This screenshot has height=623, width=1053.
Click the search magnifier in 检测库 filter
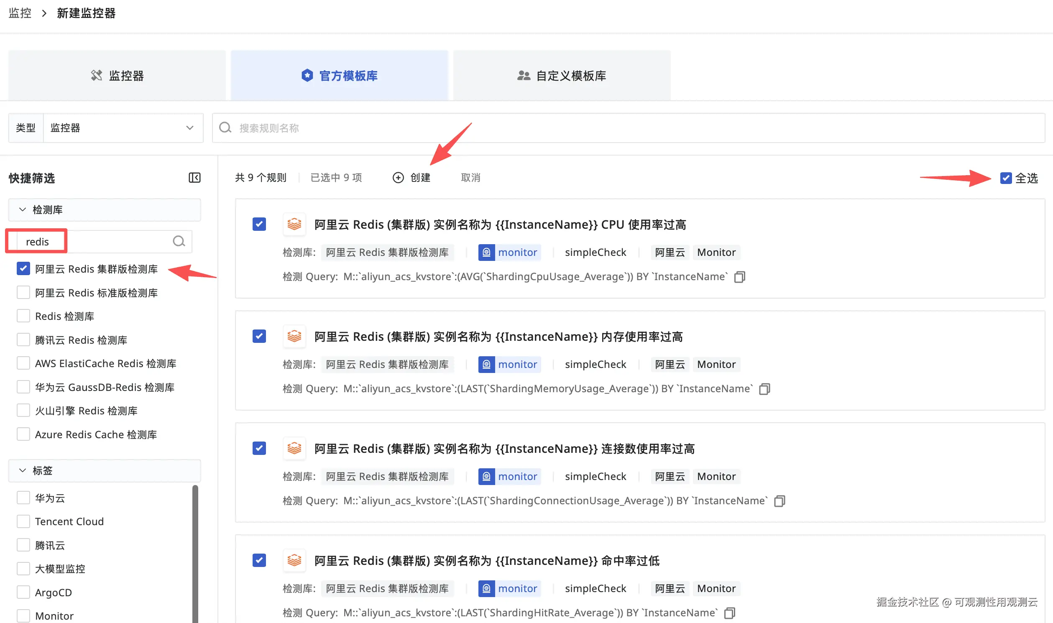(x=179, y=241)
